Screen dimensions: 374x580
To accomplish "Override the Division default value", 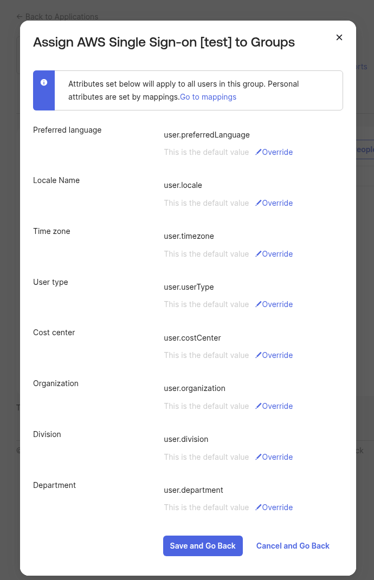I will 277,457.
